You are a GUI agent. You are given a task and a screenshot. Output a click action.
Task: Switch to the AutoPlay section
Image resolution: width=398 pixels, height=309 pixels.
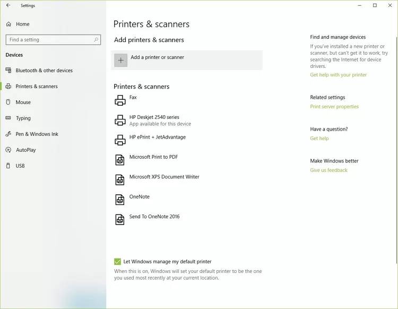pyautogui.click(x=25, y=150)
